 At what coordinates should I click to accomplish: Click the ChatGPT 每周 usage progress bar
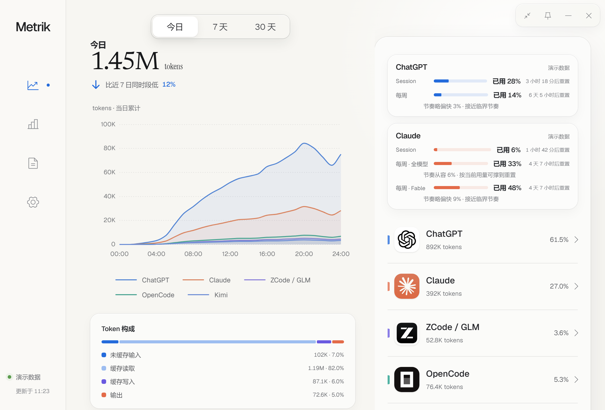pos(460,95)
